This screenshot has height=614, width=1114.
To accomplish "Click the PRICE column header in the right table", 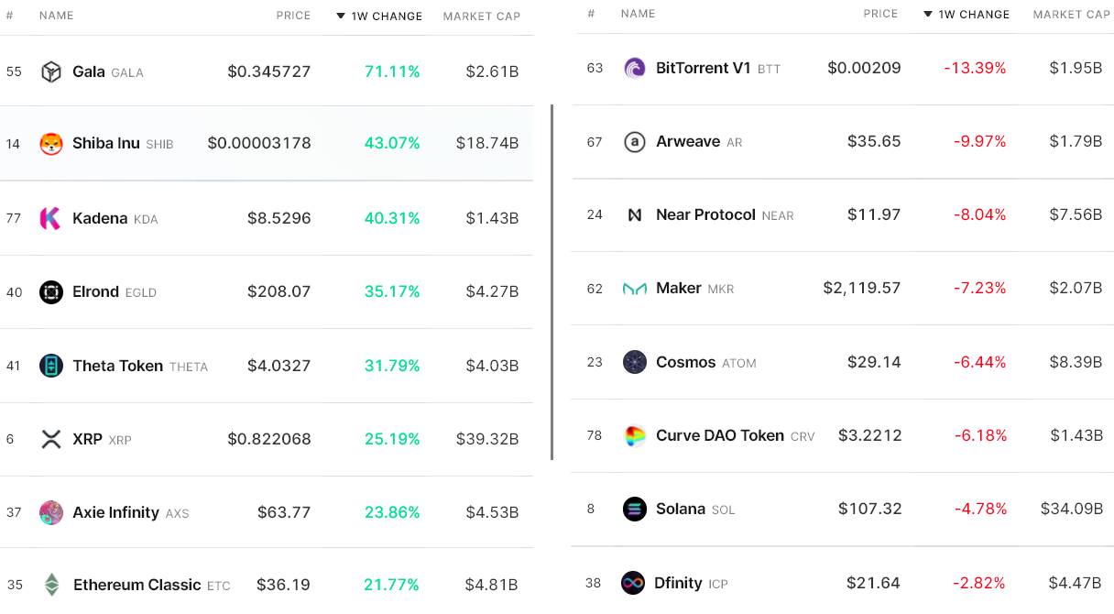I will (880, 14).
